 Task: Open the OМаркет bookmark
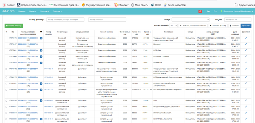[121, 5]
